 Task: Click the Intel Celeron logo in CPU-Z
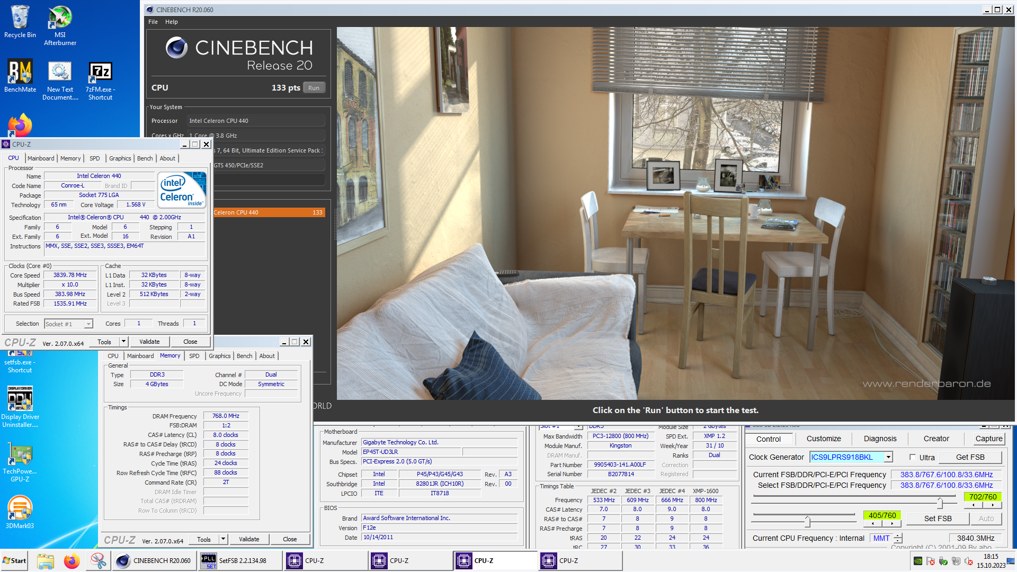182,190
